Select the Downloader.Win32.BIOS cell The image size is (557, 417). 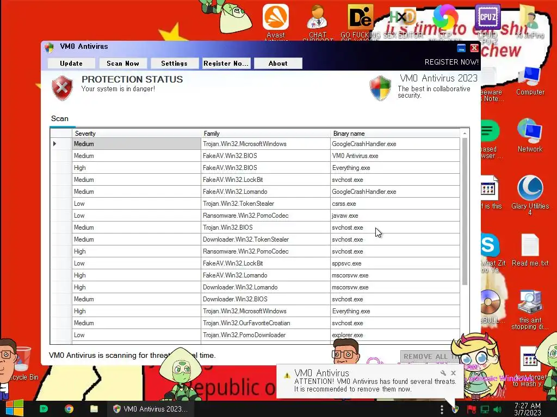265,299
